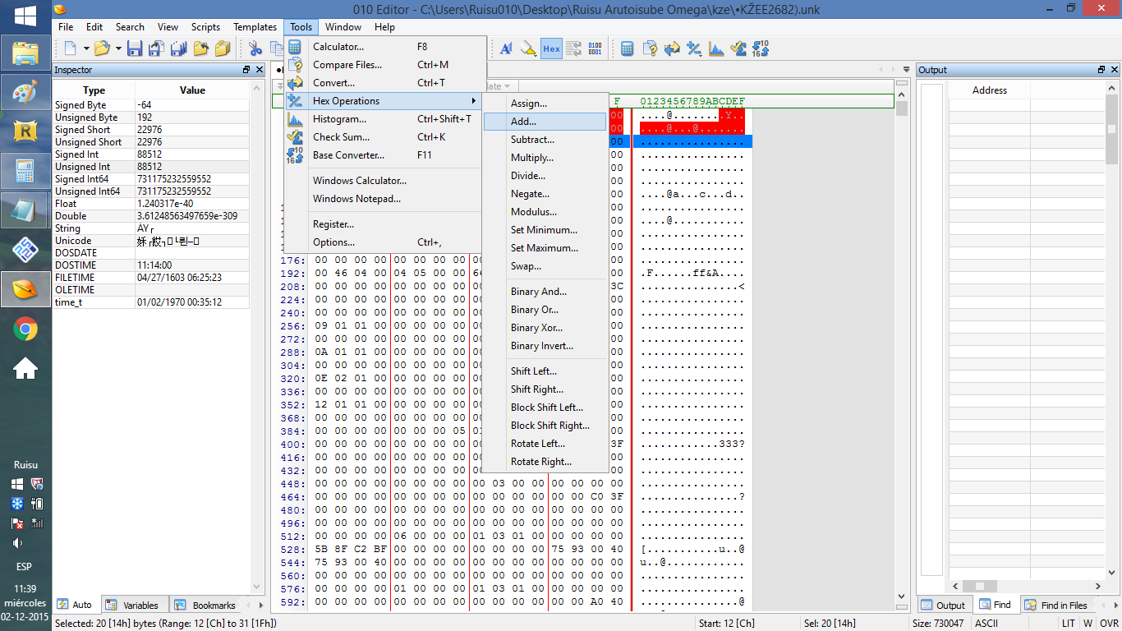The width and height of the screenshot is (1122, 631).
Task: Expand Hex Operations submenu arrow
Action: click(474, 101)
